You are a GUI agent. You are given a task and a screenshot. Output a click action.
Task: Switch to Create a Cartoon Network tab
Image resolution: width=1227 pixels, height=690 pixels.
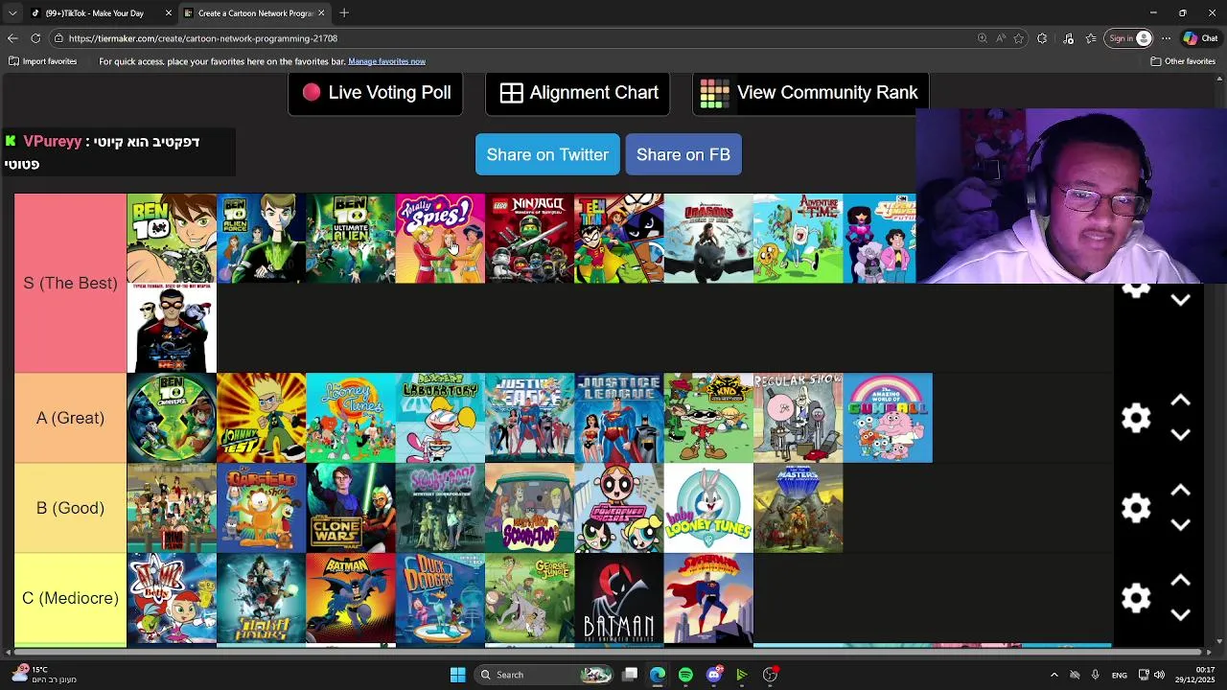[255, 13]
